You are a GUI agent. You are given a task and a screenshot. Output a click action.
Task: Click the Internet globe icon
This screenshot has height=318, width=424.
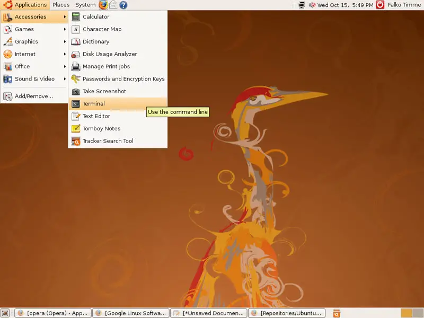8,54
